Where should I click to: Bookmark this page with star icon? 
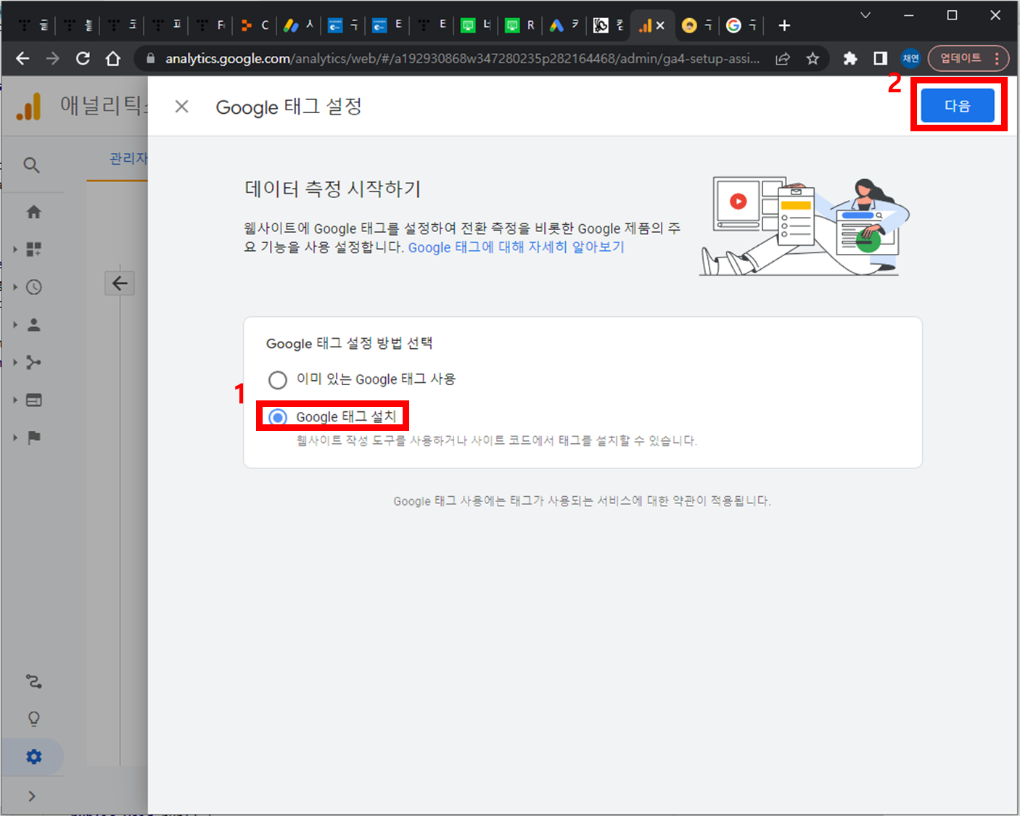(x=813, y=59)
